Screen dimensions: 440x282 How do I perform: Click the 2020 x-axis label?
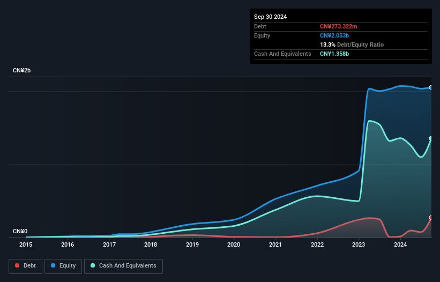pos(234,244)
